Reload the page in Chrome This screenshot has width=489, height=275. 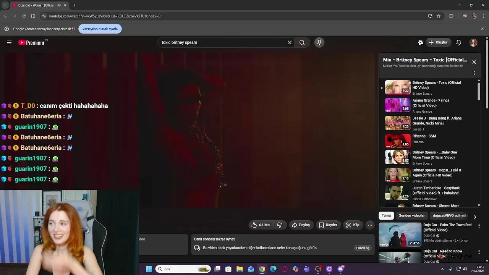click(x=24, y=16)
